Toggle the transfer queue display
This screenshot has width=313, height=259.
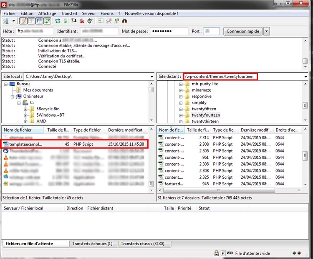(47, 21)
